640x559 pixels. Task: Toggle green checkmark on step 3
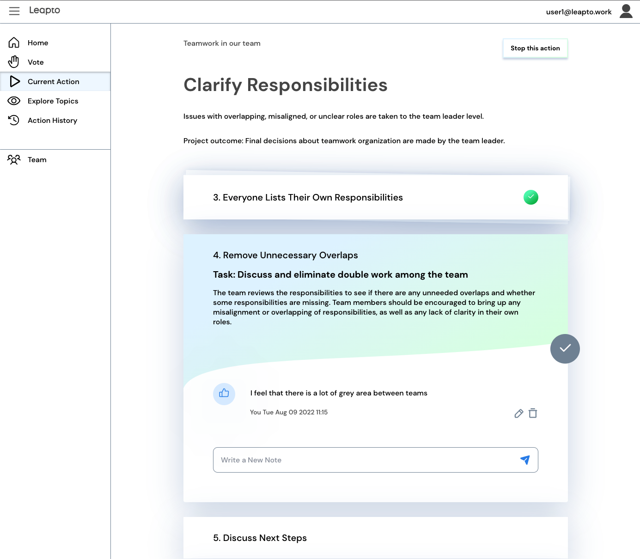click(x=530, y=197)
